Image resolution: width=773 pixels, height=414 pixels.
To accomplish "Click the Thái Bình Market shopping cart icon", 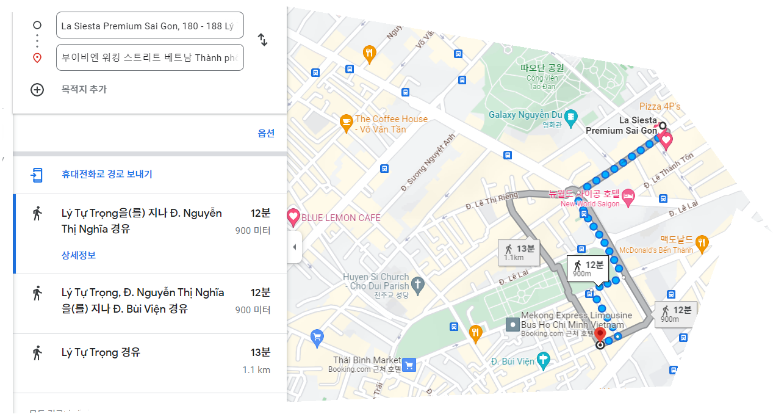I will 409,365.
